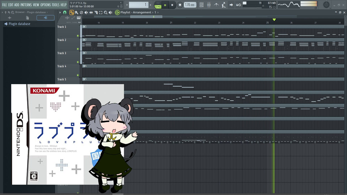The width and height of the screenshot is (347, 195).
Task: Pause playback with the pause button
Action: point(165,5)
